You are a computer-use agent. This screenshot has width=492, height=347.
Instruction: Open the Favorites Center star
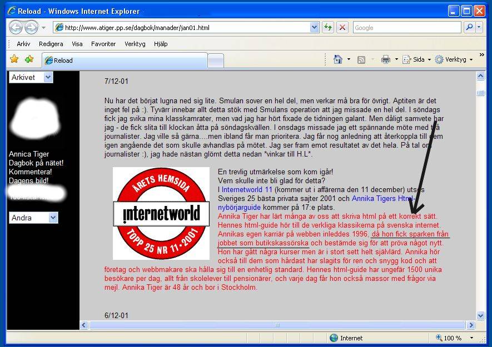click(x=14, y=59)
